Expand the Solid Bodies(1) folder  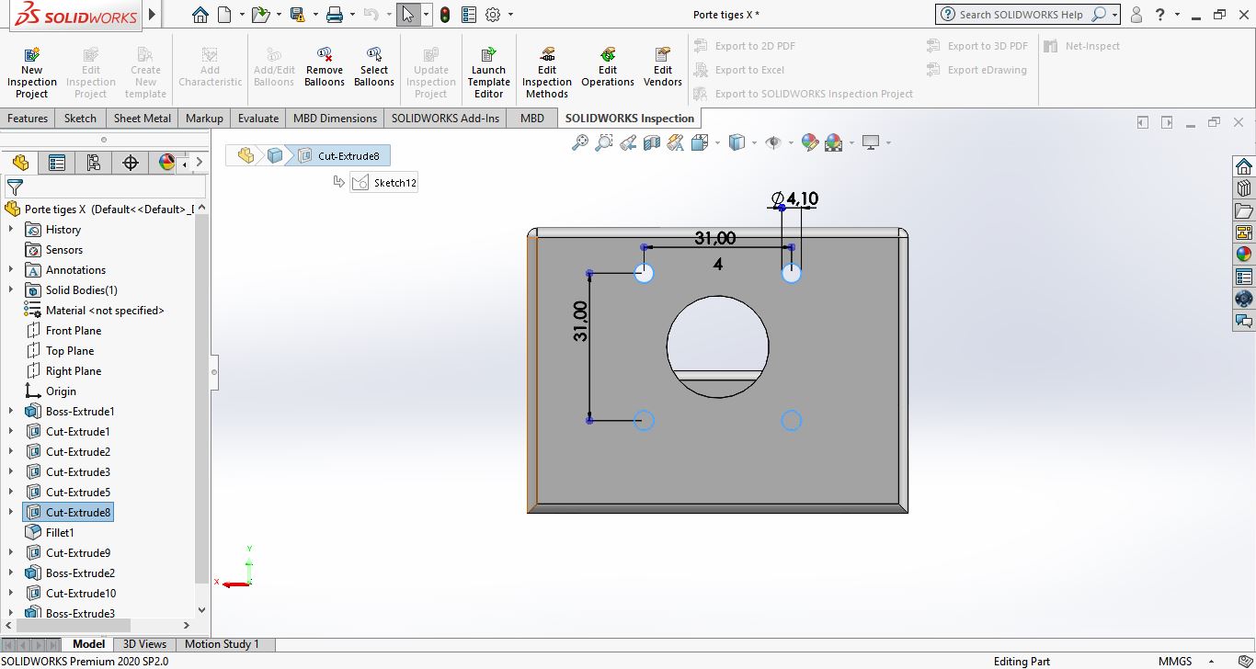(11, 290)
